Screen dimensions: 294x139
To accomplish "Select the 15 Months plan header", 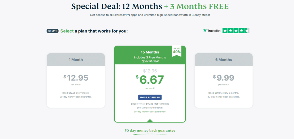I will pyautogui.click(x=150, y=55).
